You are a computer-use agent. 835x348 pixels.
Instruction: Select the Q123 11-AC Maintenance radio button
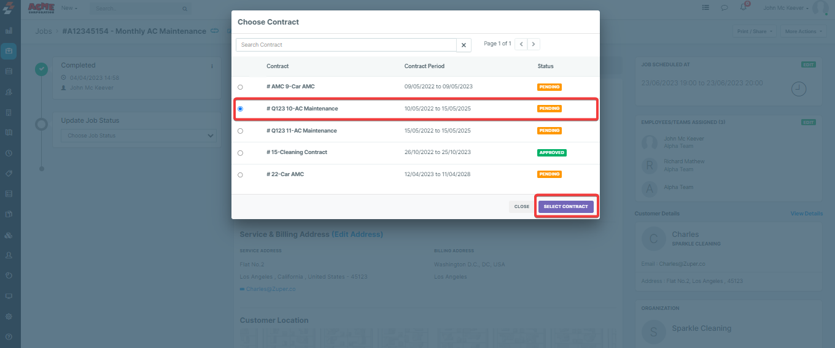pyautogui.click(x=240, y=131)
